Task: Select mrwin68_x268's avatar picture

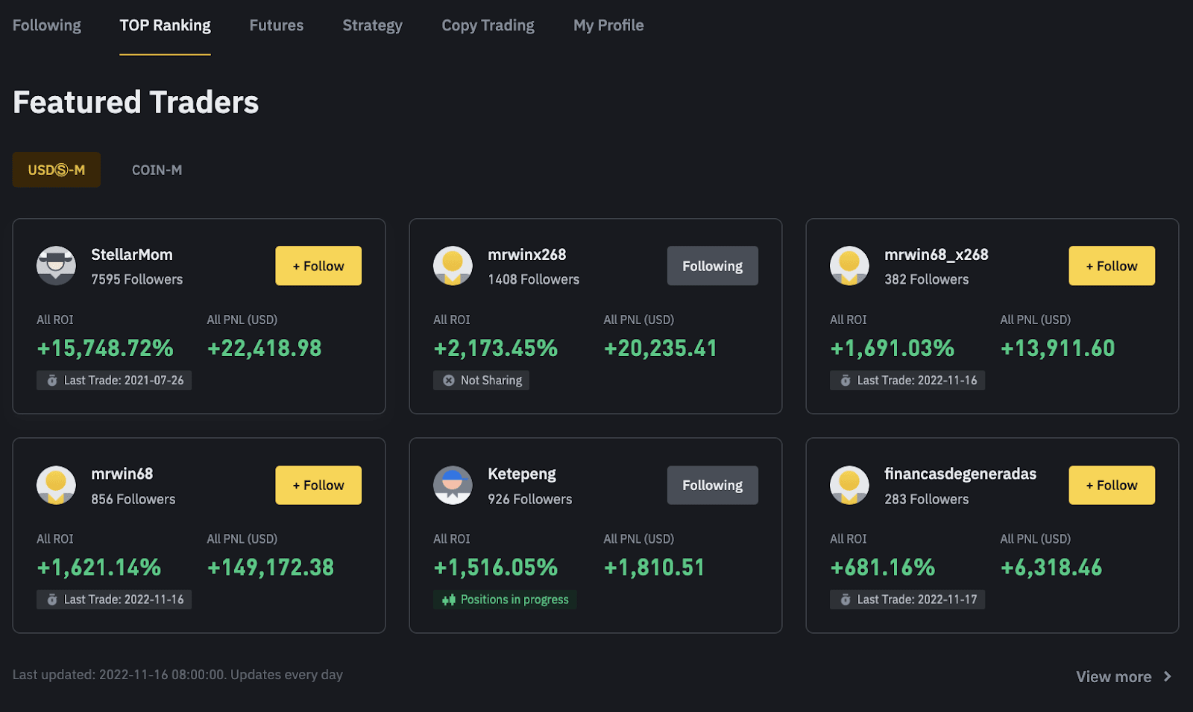Action: (849, 265)
